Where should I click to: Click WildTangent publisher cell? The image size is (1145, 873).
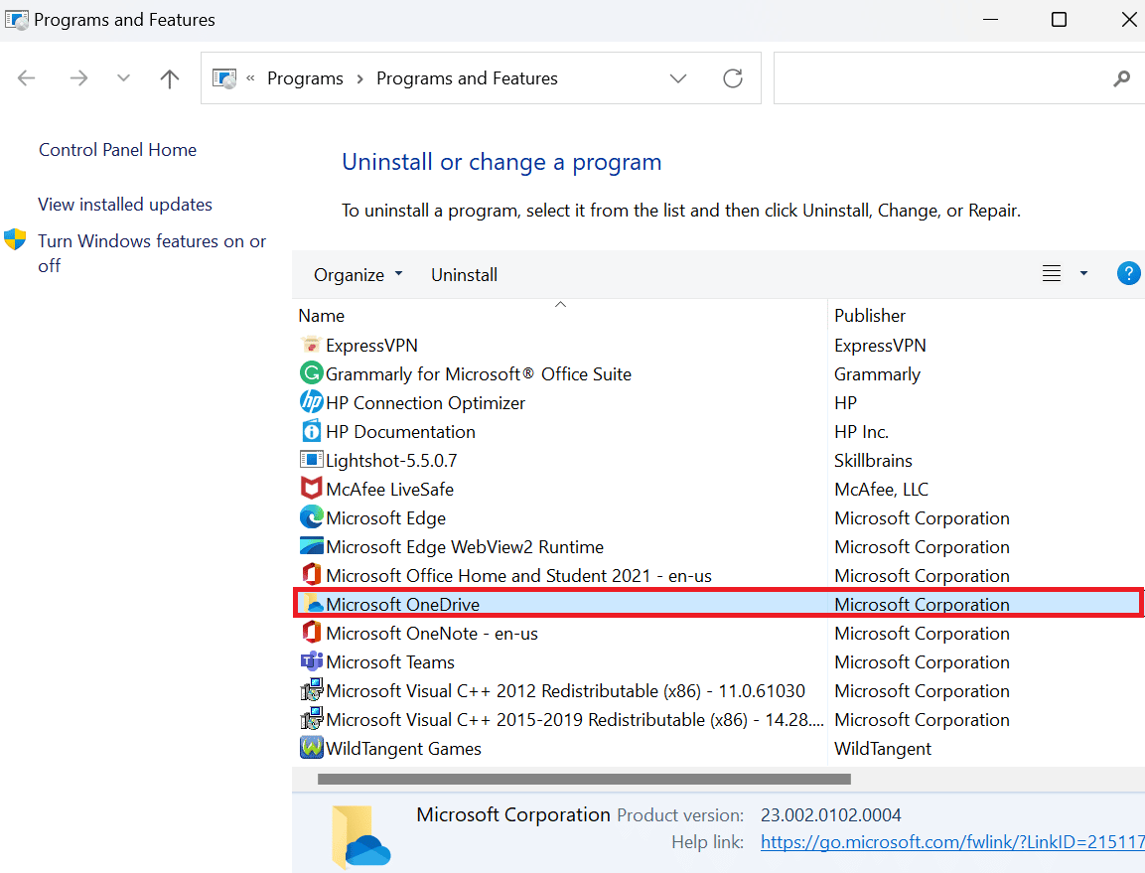pyautogui.click(x=883, y=749)
